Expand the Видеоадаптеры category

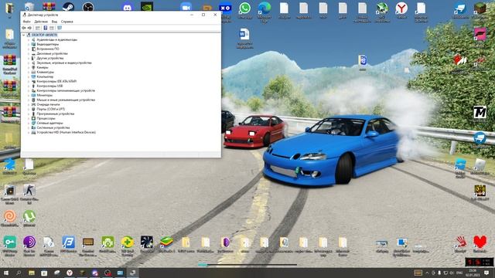tap(29, 45)
